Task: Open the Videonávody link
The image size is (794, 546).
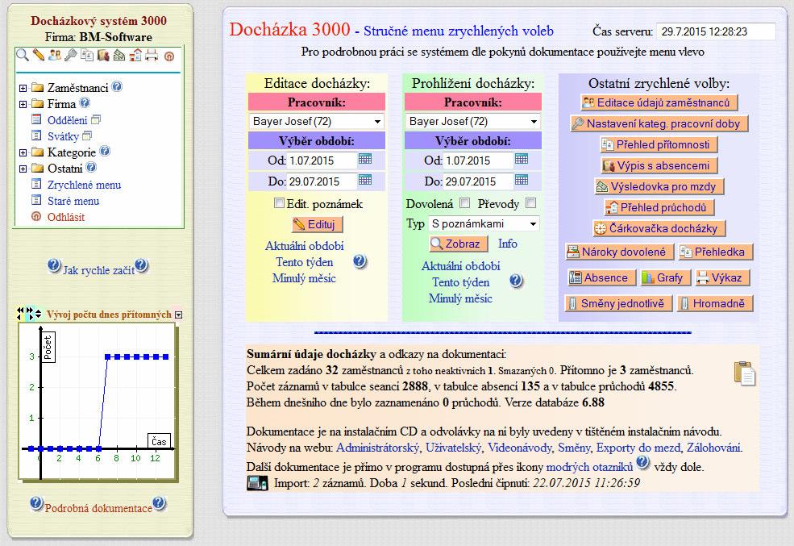Action: coord(520,448)
